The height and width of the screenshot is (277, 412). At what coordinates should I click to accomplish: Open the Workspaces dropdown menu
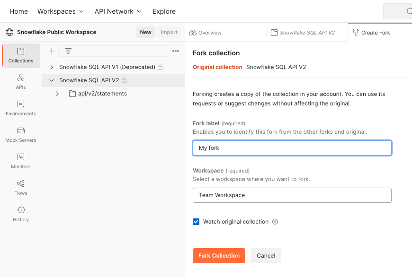pyautogui.click(x=61, y=11)
